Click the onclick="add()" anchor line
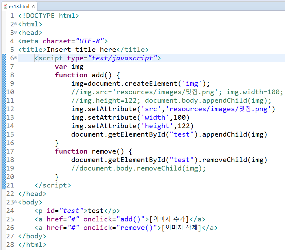Viewport: 285px width, 250px height. click(x=120, y=219)
